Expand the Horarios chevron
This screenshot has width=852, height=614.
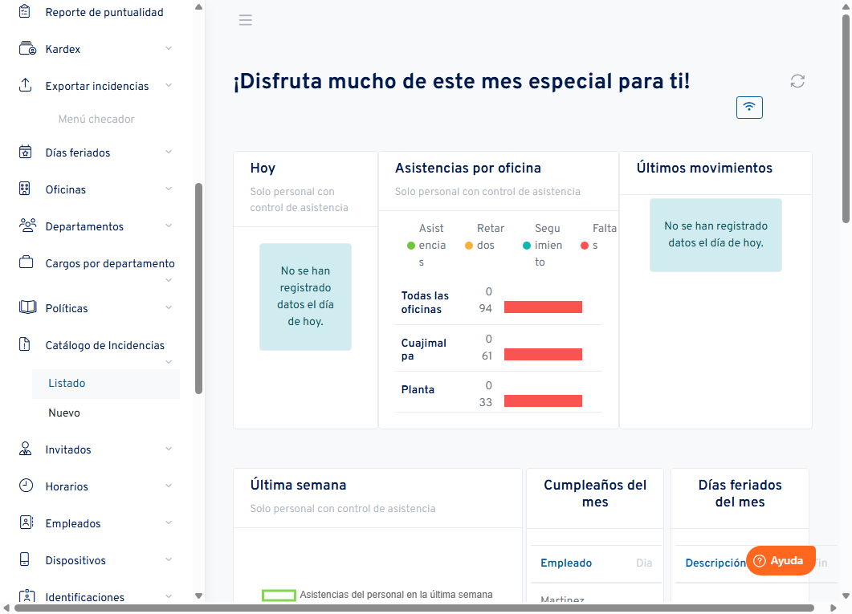pyautogui.click(x=169, y=486)
